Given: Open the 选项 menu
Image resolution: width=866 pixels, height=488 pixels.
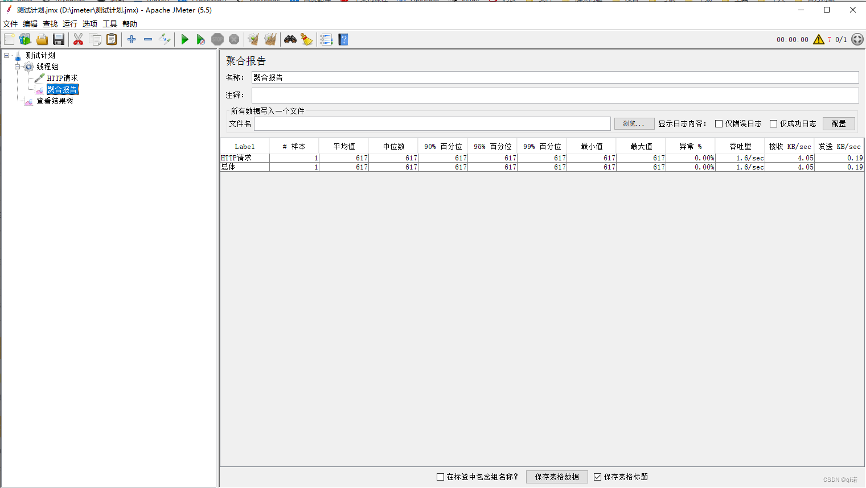Looking at the screenshot, I should tap(90, 24).
